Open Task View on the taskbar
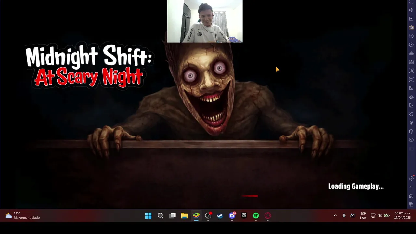 point(172,216)
